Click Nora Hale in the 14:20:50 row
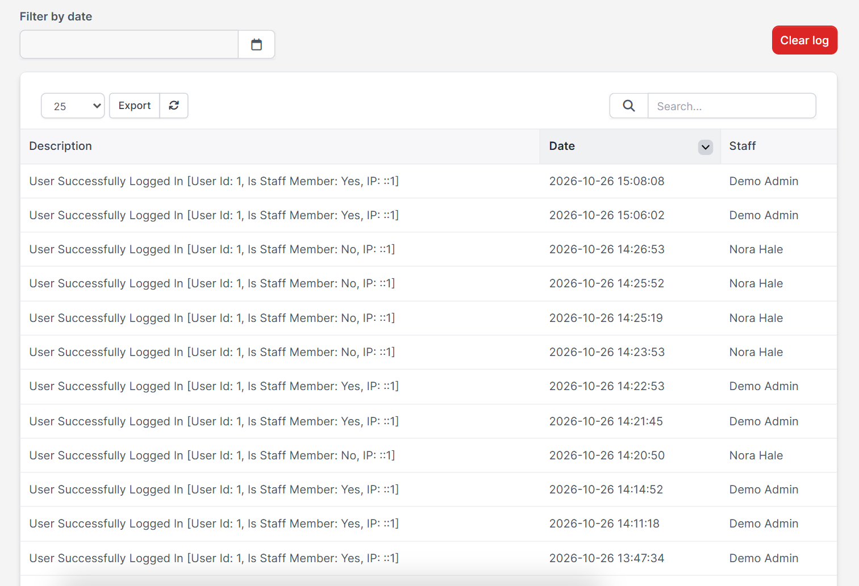 point(756,455)
